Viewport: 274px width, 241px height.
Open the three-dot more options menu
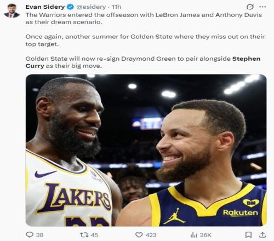pyautogui.click(x=262, y=7)
